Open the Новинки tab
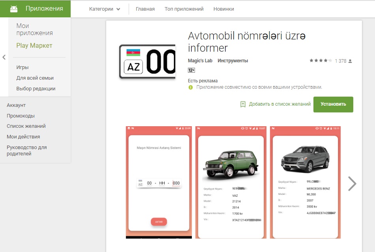 coord(223,9)
